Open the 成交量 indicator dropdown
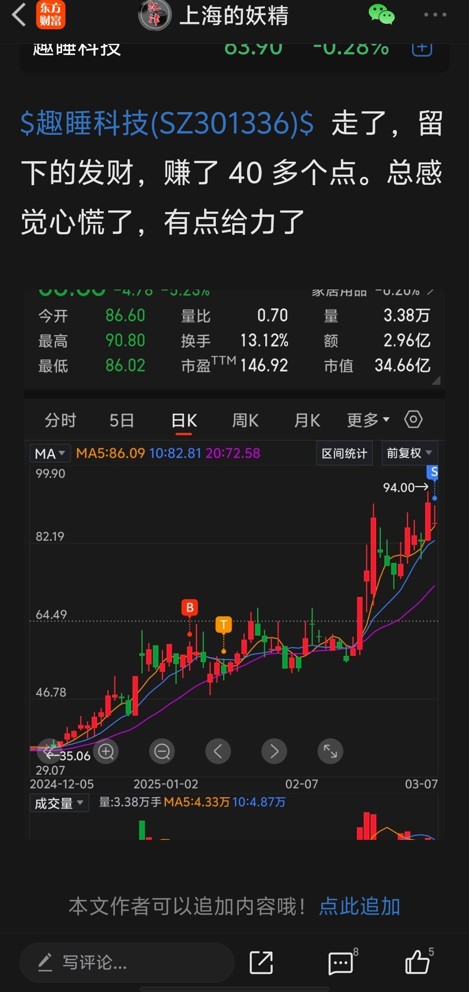The image size is (469, 992). (x=59, y=803)
